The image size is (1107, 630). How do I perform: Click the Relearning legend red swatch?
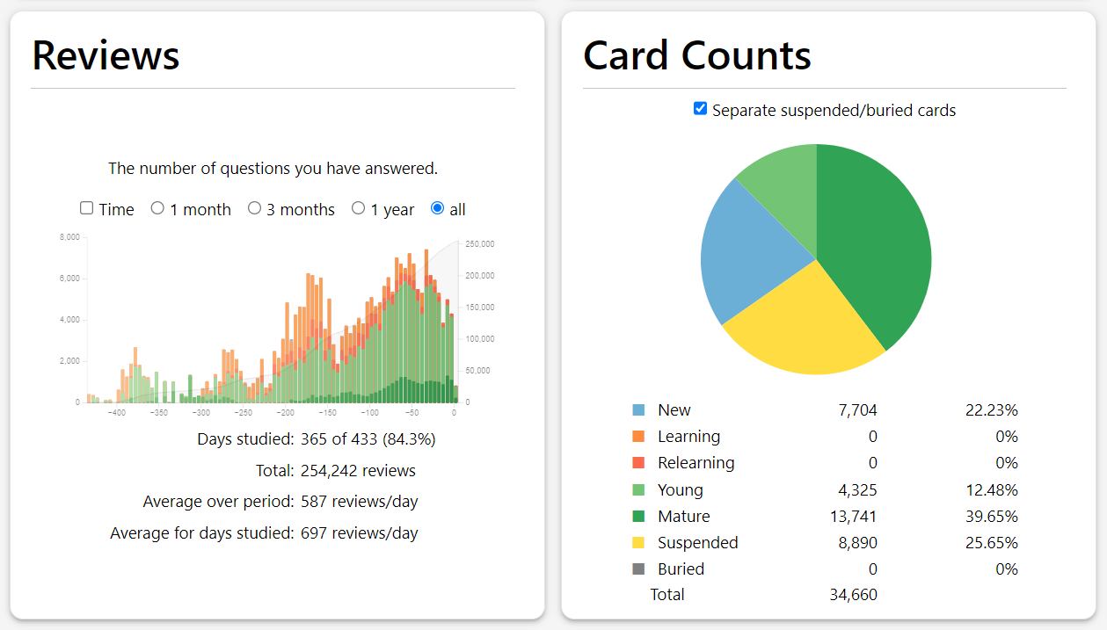pyautogui.click(x=638, y=463)
